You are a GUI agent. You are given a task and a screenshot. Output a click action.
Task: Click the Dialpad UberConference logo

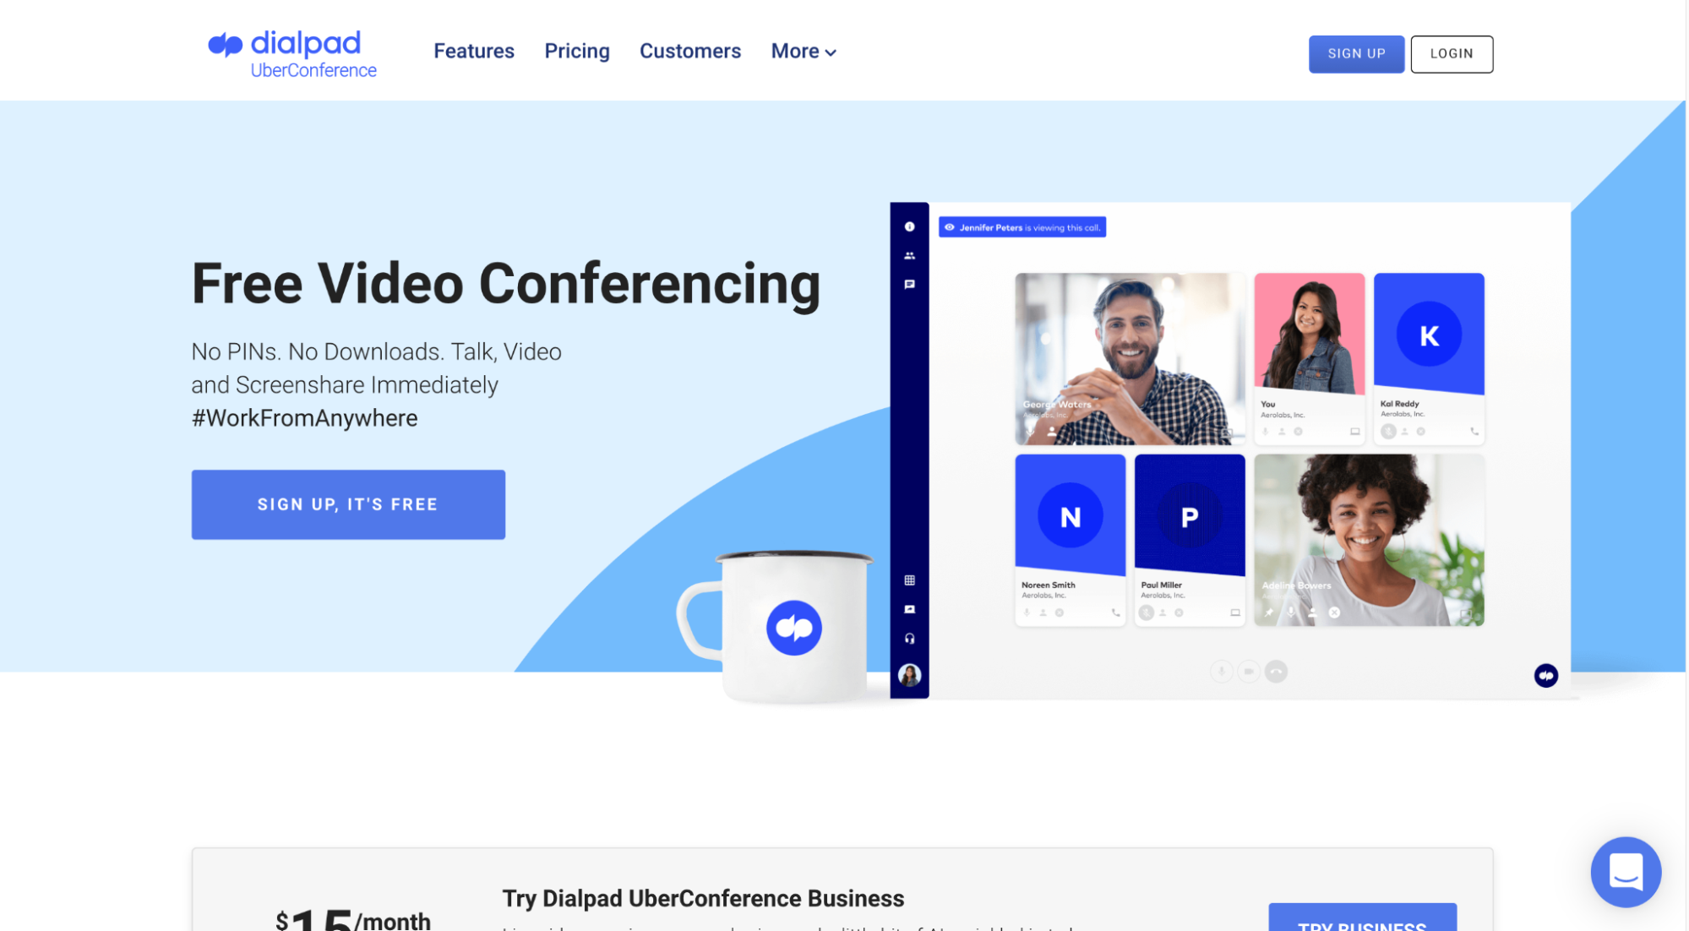pos(292,54)
